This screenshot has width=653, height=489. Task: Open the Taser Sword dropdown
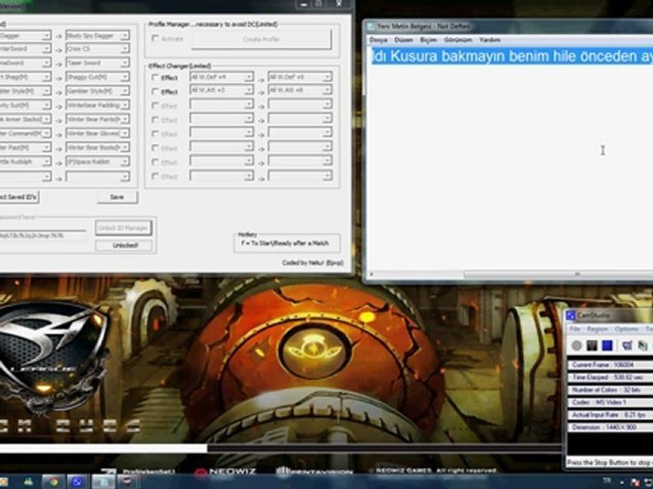click(124, 62)
